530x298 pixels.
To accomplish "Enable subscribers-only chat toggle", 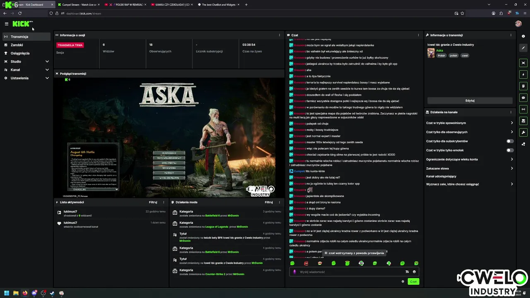I will pos(510,141).
